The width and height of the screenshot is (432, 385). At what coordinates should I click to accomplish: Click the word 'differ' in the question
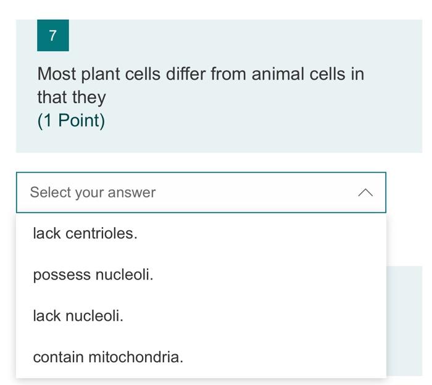point(185,74)
